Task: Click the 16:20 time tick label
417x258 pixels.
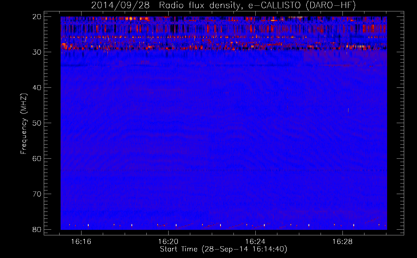Action: (168, 242)
